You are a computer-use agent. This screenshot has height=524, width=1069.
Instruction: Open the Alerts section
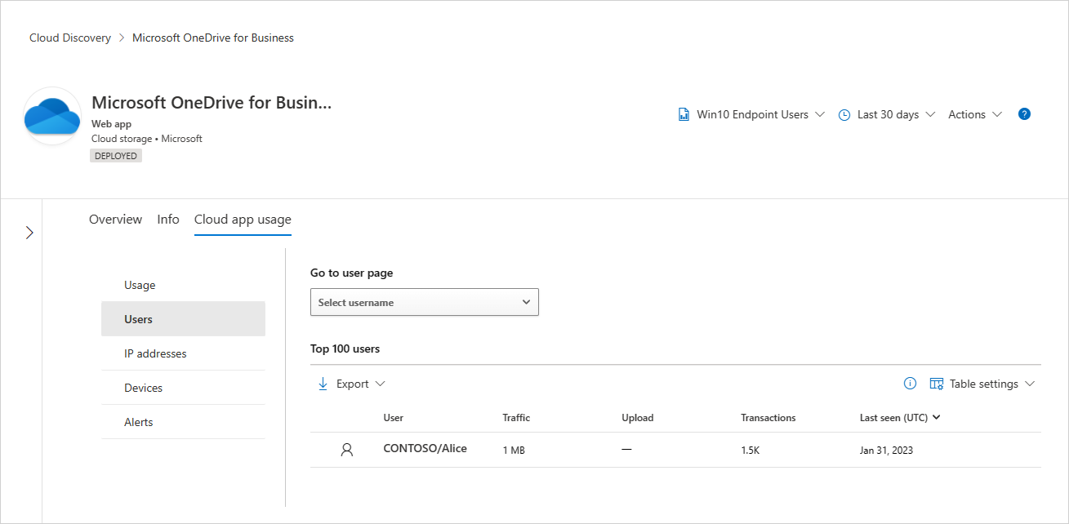(x=138, y=421)
